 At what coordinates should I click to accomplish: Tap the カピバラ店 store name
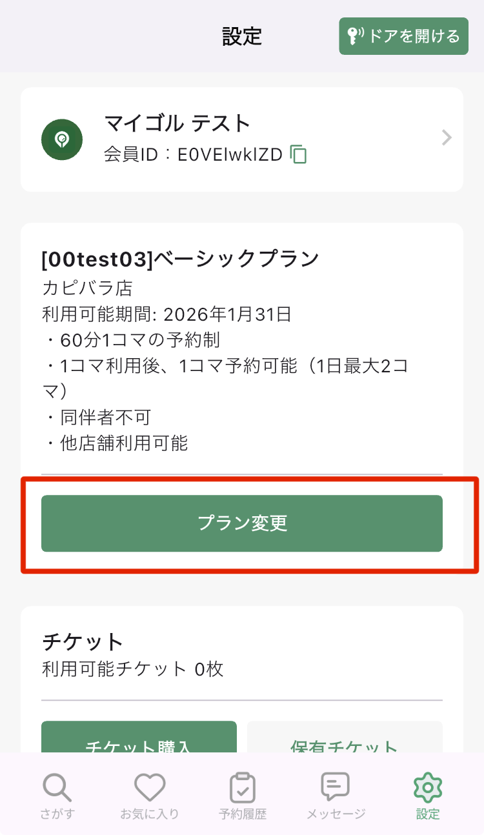[x=87, y=287]
